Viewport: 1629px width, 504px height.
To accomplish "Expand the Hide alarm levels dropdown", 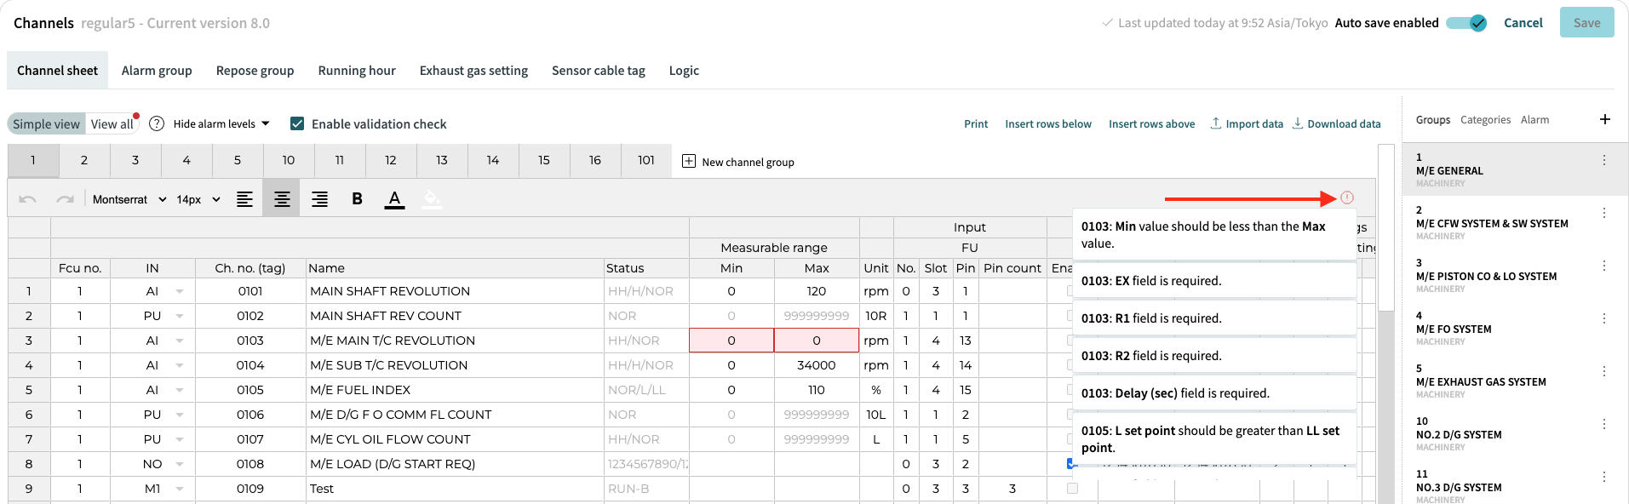I will click(221, 123).
